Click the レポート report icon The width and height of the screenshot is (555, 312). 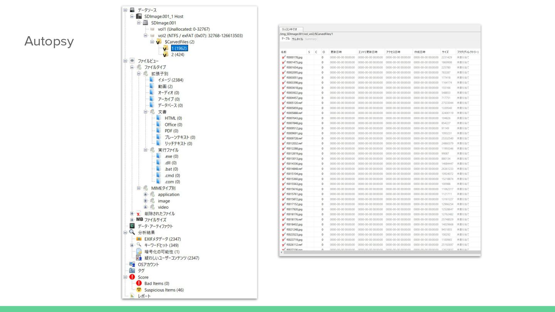pyautogui.click(x=132, y=296)
